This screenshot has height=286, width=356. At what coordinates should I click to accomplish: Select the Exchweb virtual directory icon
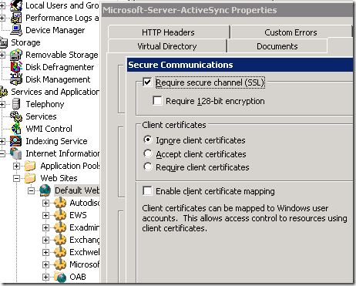(60, 252)
